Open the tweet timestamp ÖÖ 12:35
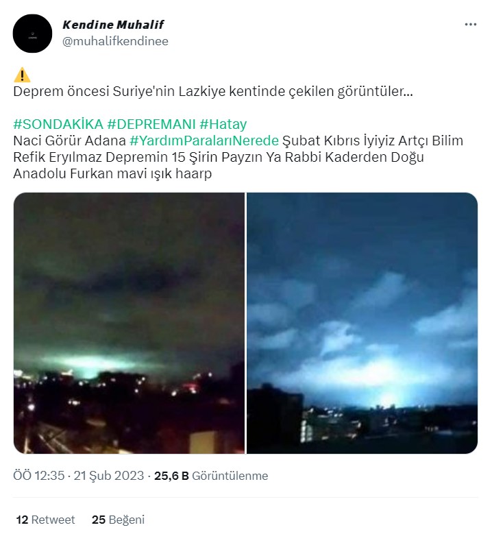The image size is (492, 534). [x=39, y=476]
